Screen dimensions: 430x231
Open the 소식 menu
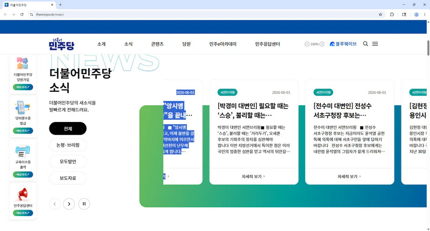click(128, 44)
